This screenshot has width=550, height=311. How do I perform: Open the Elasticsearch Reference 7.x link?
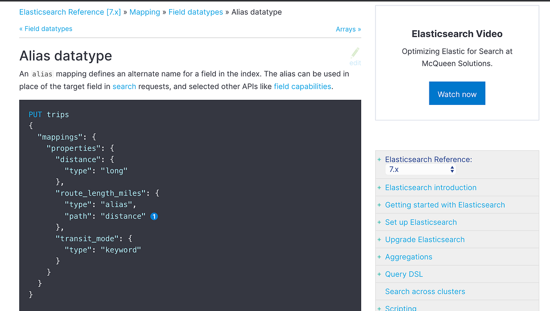(x=70, y=12)
